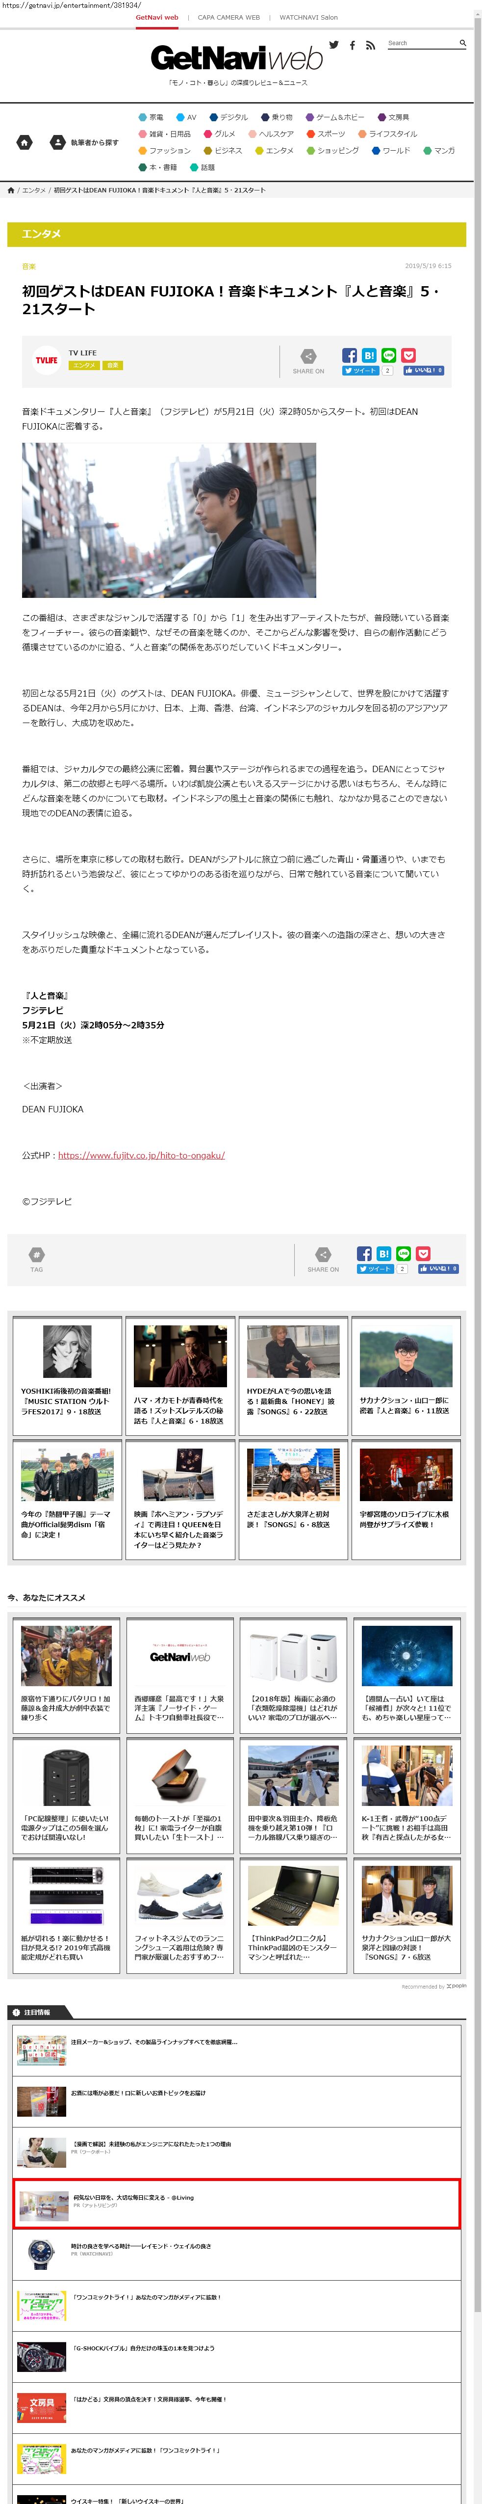Click the DEAN FUJIOKA article photo

click(169, 520)
